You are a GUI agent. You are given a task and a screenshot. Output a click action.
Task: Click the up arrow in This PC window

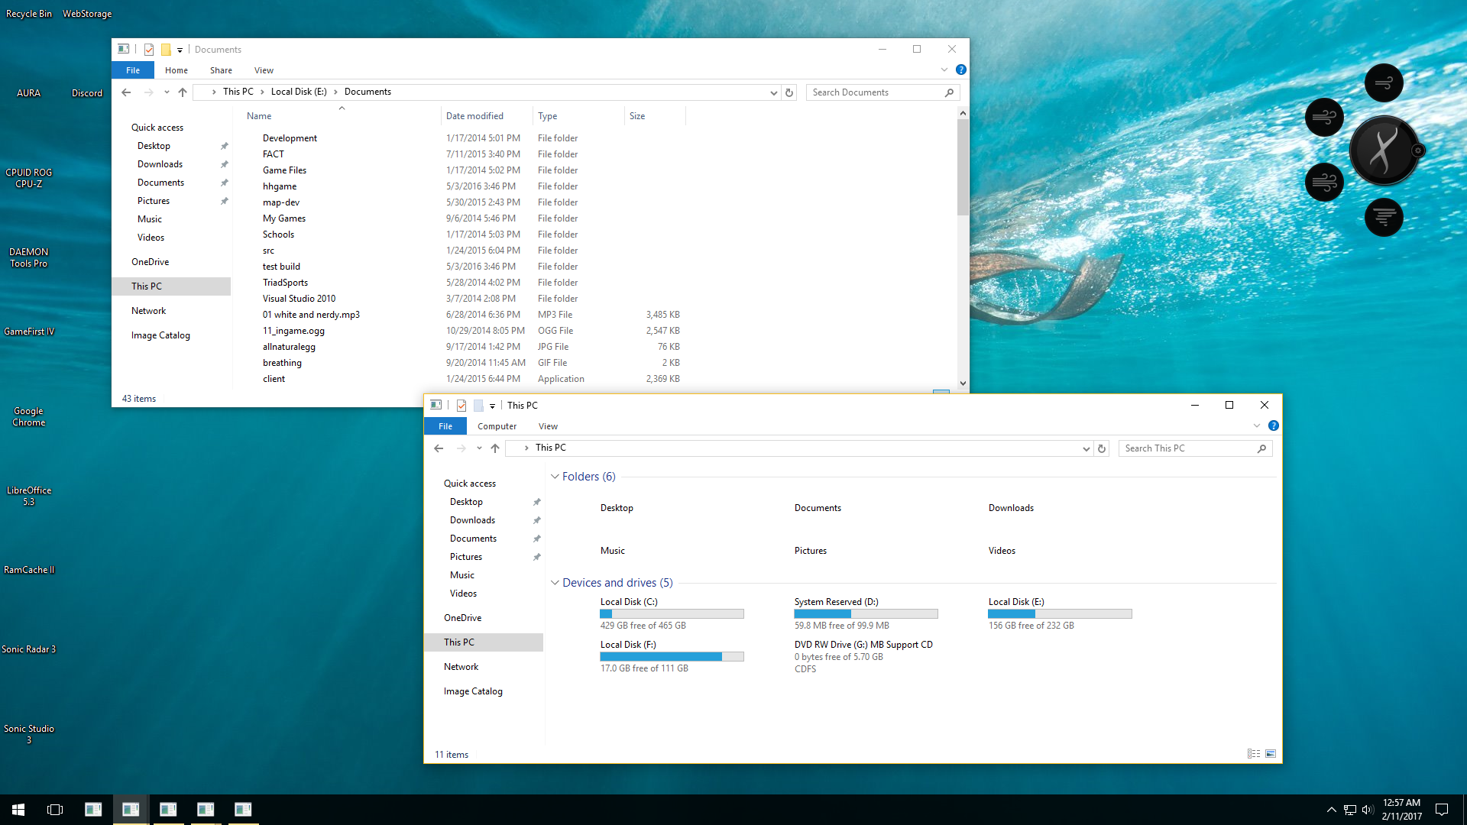tap(495, 448)
